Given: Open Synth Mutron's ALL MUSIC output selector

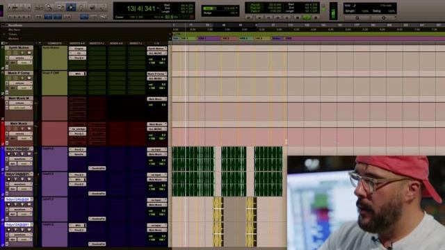Looking at the screenshot, I should [x=156, y=53].
